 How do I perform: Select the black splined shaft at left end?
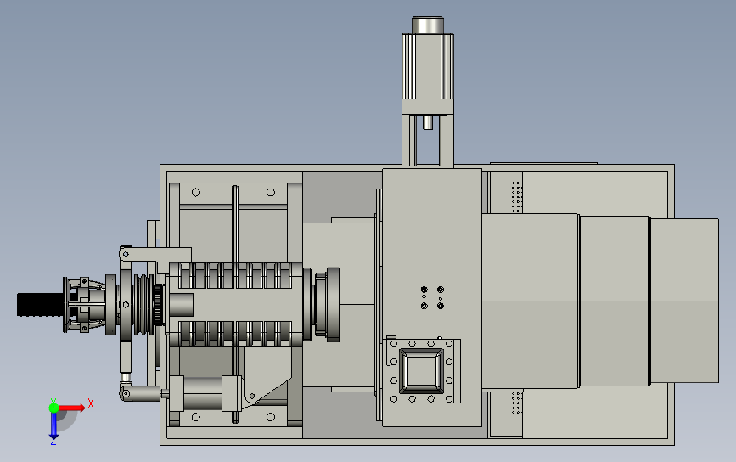tap(40, 305)
